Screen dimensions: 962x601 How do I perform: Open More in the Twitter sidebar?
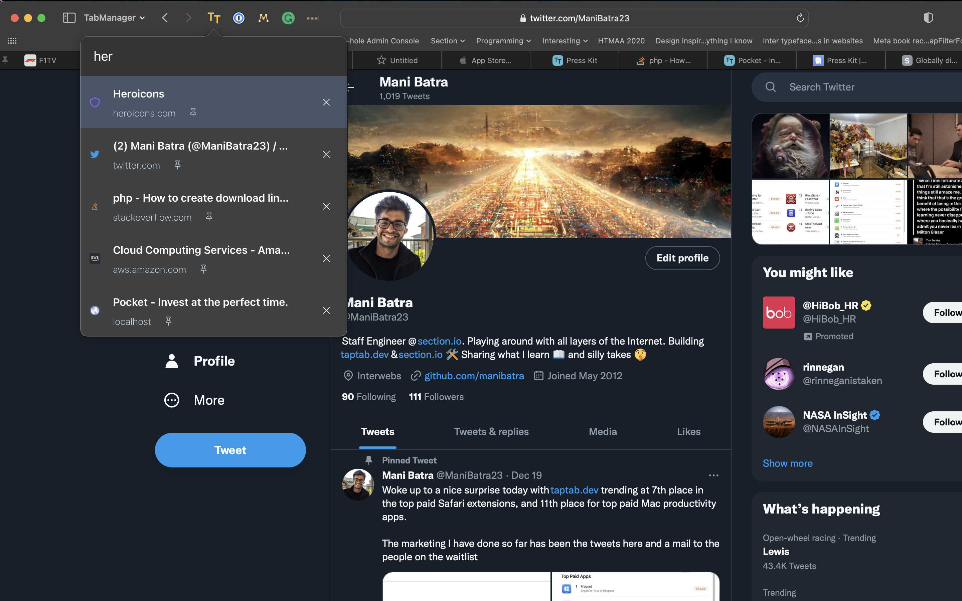coord(194,400)
